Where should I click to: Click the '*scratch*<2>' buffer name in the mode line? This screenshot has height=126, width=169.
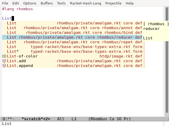click(36, 119)
